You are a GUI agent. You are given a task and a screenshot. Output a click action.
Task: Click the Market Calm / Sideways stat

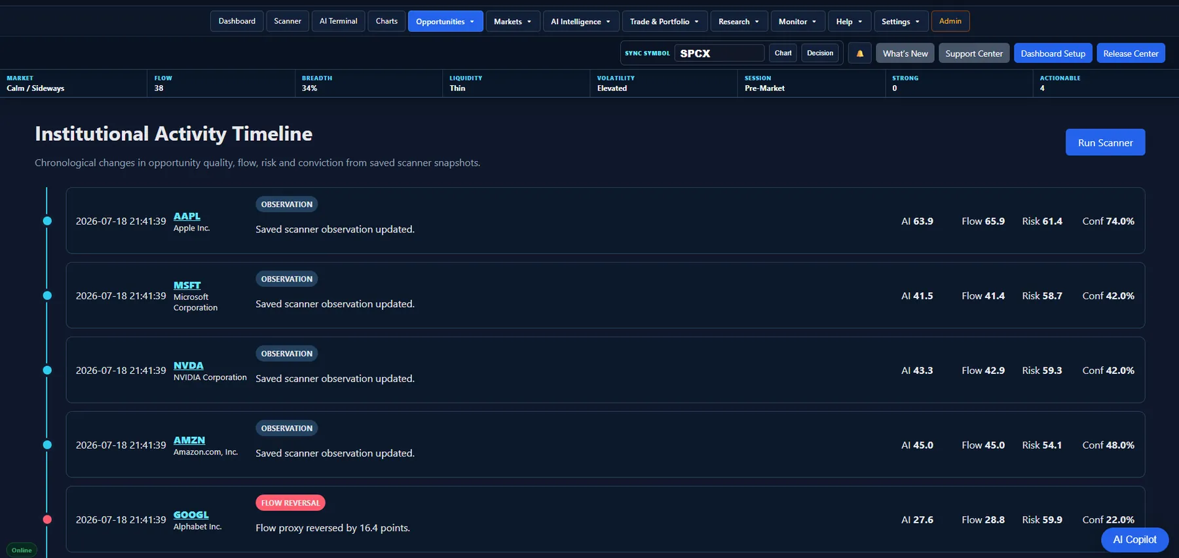point(73,83)
